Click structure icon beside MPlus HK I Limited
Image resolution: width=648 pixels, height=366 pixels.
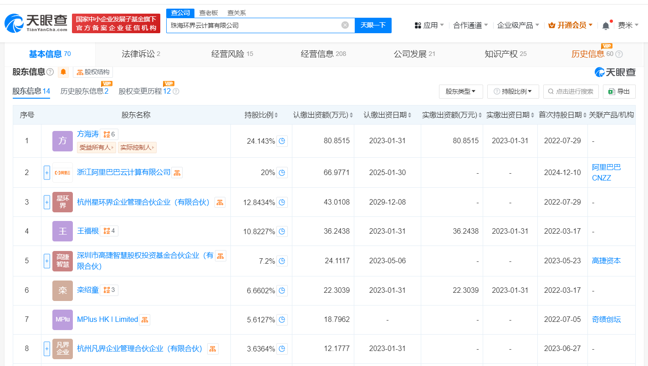coord(144,320)
